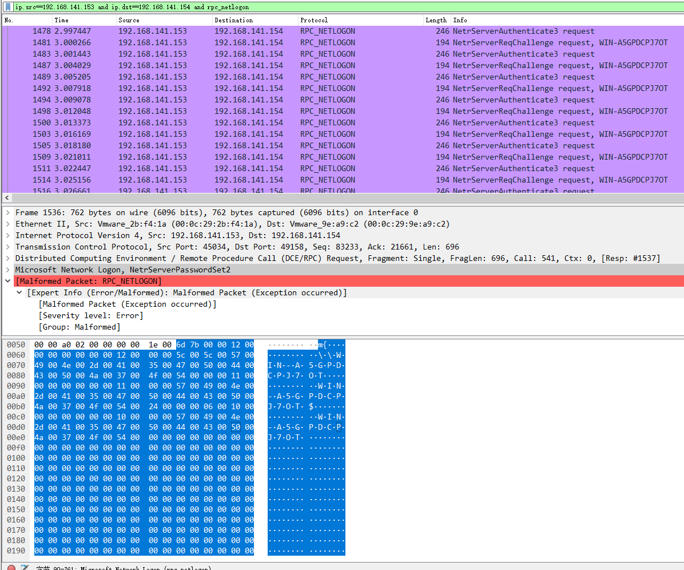Expand the Transmission Control Protocol section
The width and height of the screenshot is (684, 570).
click(7, 247)
